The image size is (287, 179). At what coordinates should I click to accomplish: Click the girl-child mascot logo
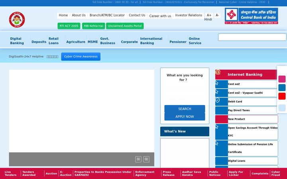click(x=17, y=19)
